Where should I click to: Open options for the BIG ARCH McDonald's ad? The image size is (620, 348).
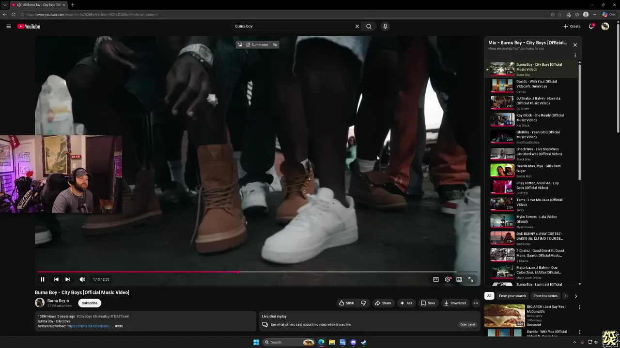click(579, 307)
